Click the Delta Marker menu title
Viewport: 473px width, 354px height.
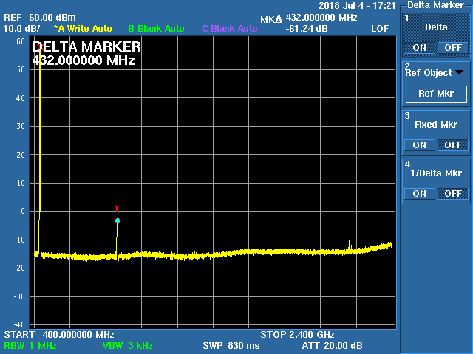pos(435,5)
